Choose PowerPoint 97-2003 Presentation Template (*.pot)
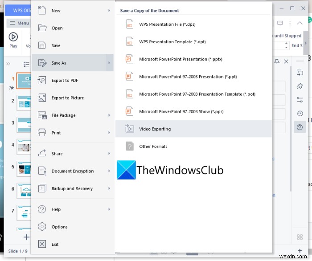 pos(193,94)
